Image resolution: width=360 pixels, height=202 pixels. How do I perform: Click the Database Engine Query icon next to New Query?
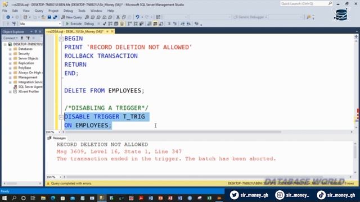point(87,17)
